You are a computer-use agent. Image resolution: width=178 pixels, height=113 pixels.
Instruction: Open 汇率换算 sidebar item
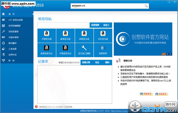click(17, 49)
